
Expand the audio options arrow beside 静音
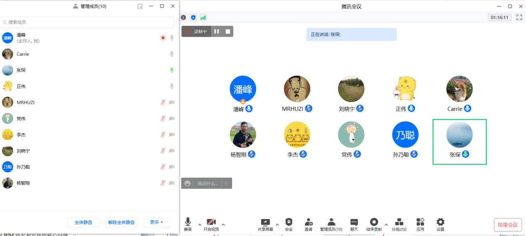click(x=199, y=224)
